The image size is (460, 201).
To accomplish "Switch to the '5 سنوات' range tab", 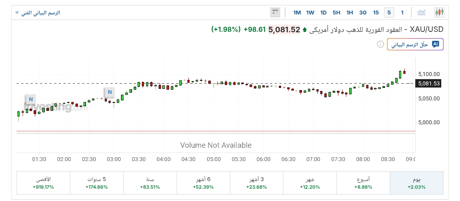I will point(96,183).
